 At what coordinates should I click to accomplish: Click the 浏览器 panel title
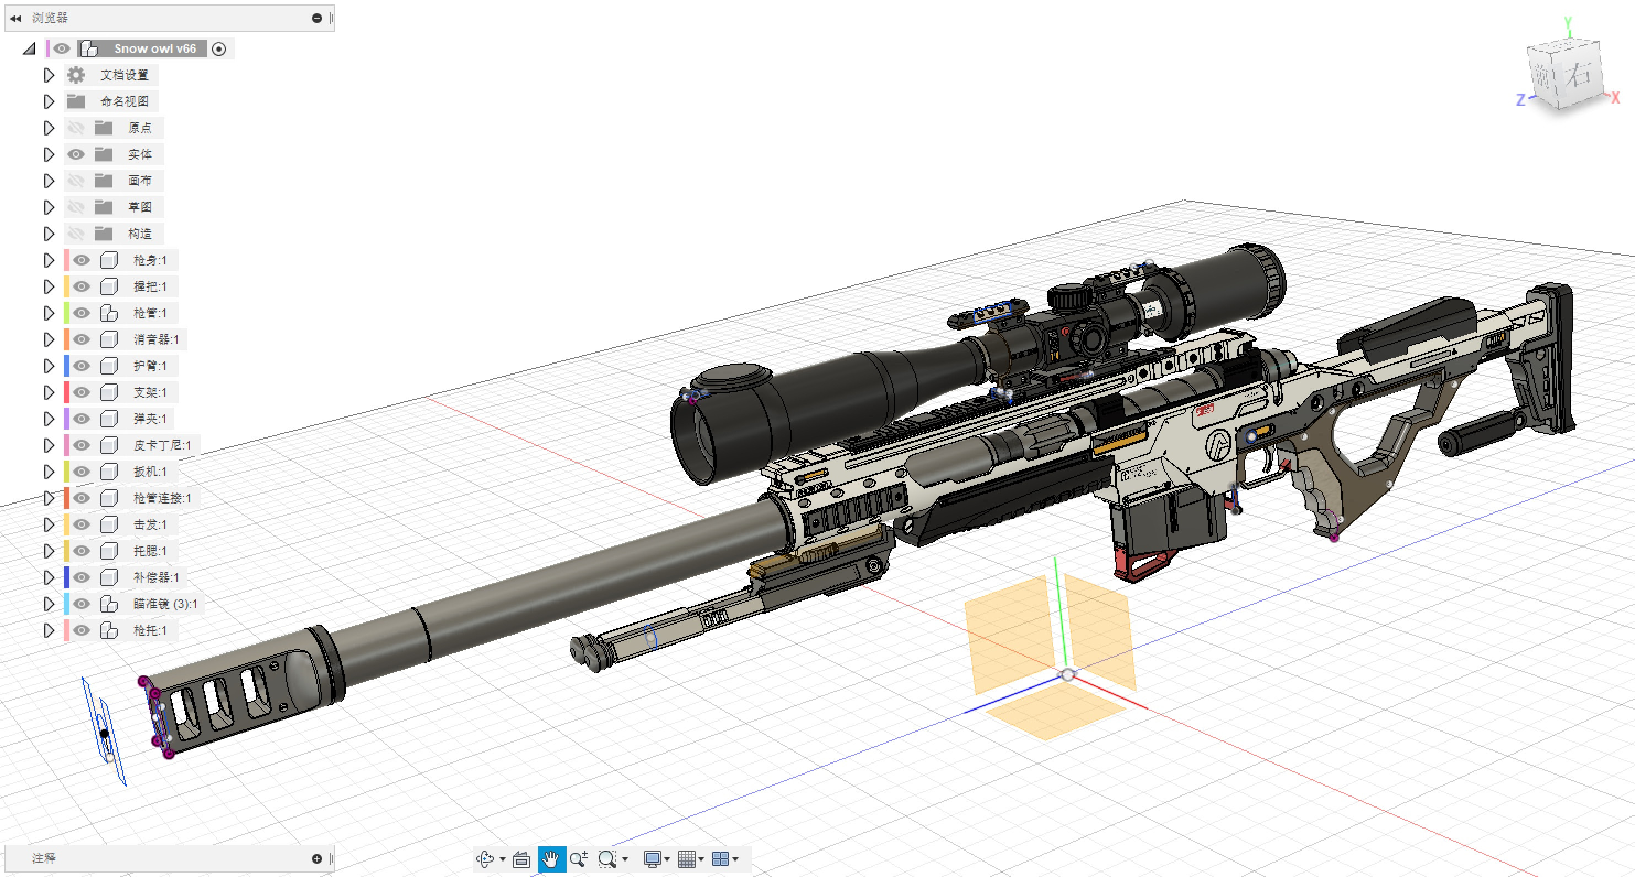pyautogui.click(x=50, y=18)
